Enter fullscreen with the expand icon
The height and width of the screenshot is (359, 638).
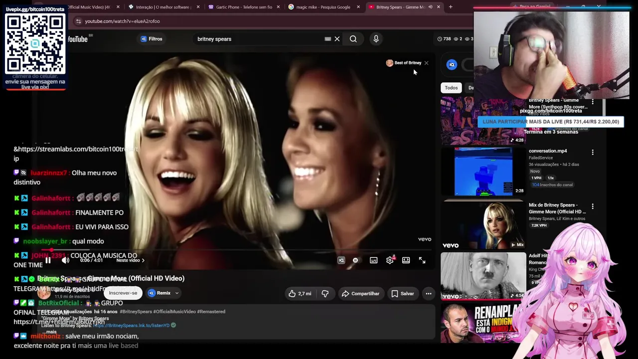pyautogui.click(x=422, y=260)
